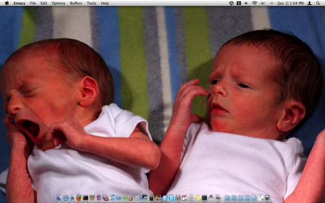325x203 pixels.
Task: Open the Apple menu
Action: 7,3
